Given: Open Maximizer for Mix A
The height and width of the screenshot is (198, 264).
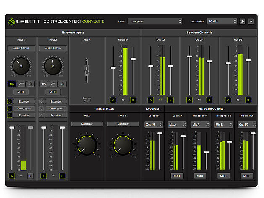Looking at the screenshot, I should click(87, 124).
